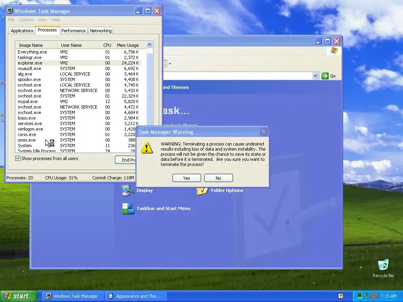
Task: Select the lsass.exe process row
Action: click(78, 118)
